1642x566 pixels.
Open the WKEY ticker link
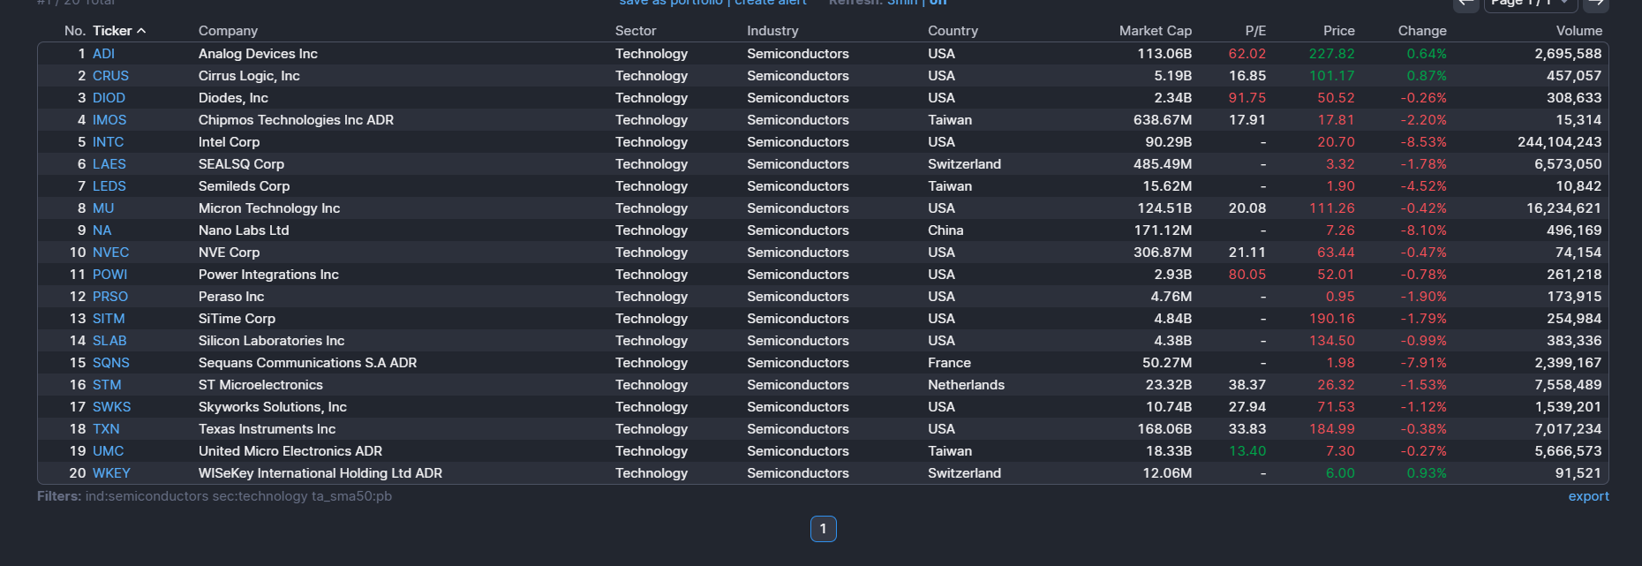(111, 473)
